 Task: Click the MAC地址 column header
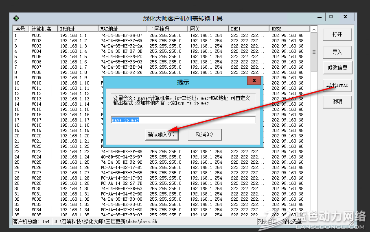pos(123,29)
